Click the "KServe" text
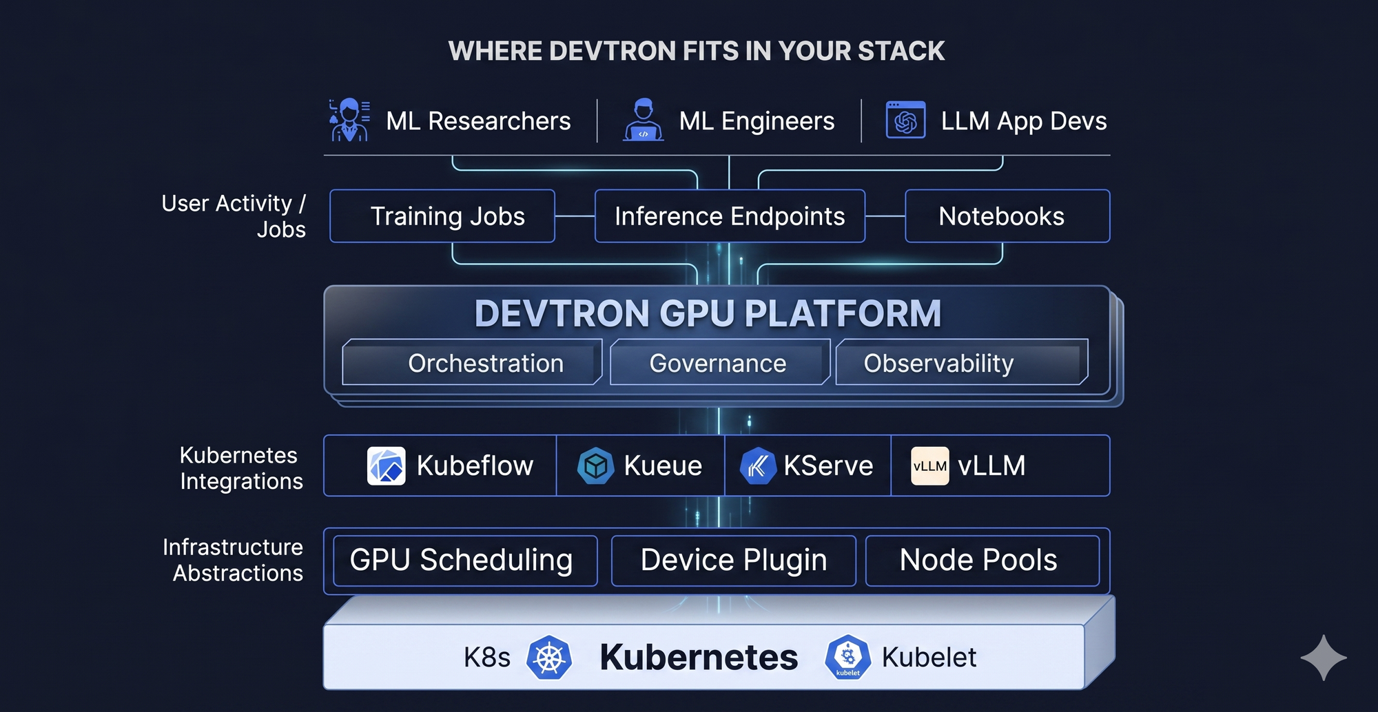The image size is (1378, 712). pyautogui.click(x=828, y=466)
